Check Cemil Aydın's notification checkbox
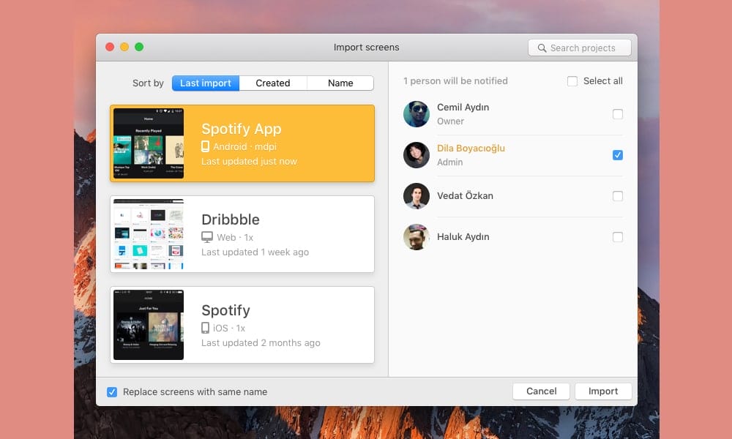This screenshot has height=439, width=732. pyautogui.click(x=618, y=115)
